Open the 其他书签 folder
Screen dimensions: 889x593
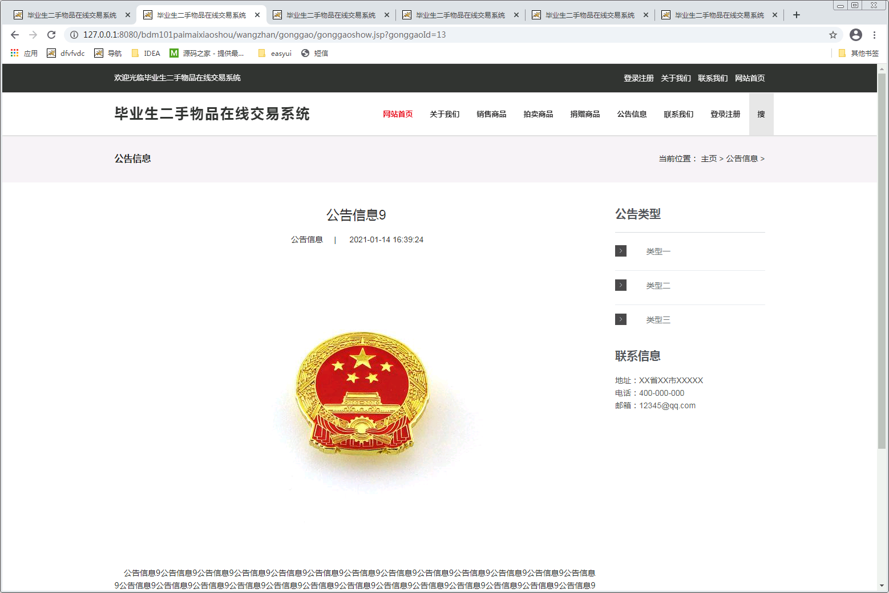[859, 53]
